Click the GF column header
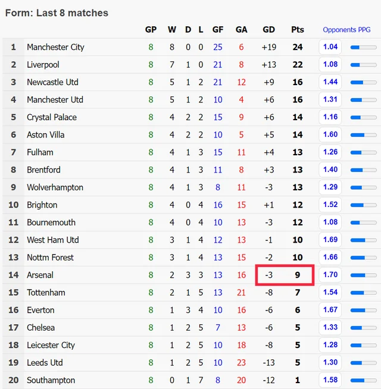Viewport: 381px width, 389px height. [x=217, y=30]
